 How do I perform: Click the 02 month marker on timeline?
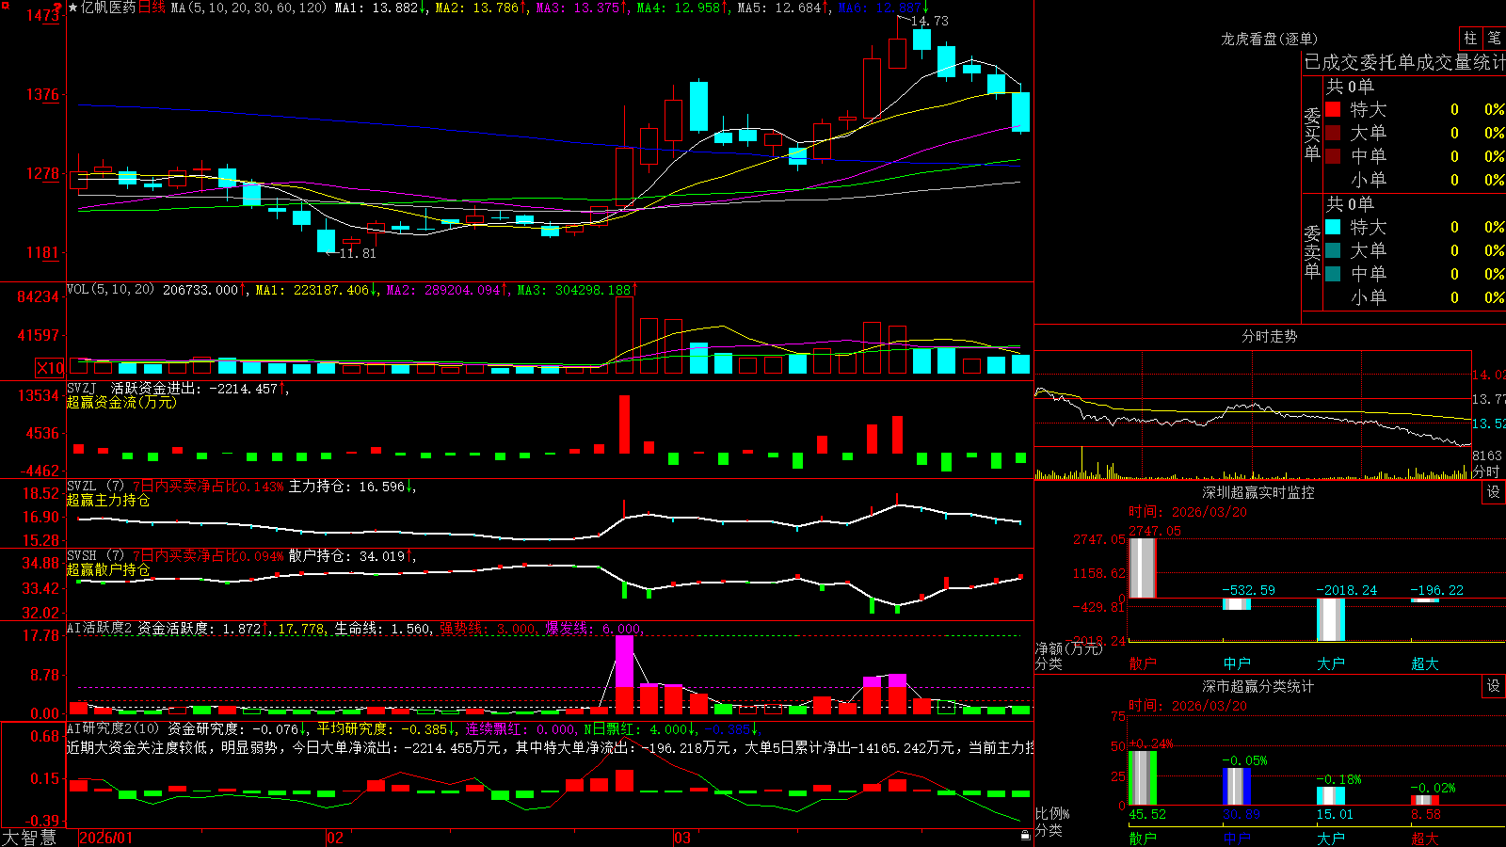tap(335, 838)
